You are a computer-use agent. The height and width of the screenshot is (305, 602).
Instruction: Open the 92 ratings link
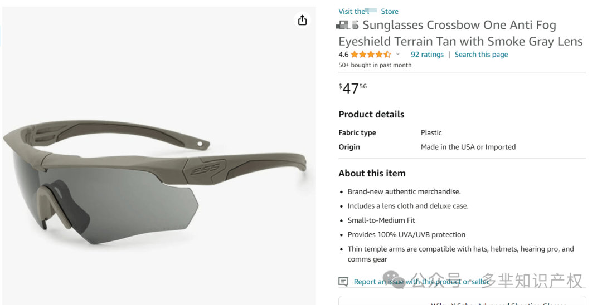[x=427, y=55]
